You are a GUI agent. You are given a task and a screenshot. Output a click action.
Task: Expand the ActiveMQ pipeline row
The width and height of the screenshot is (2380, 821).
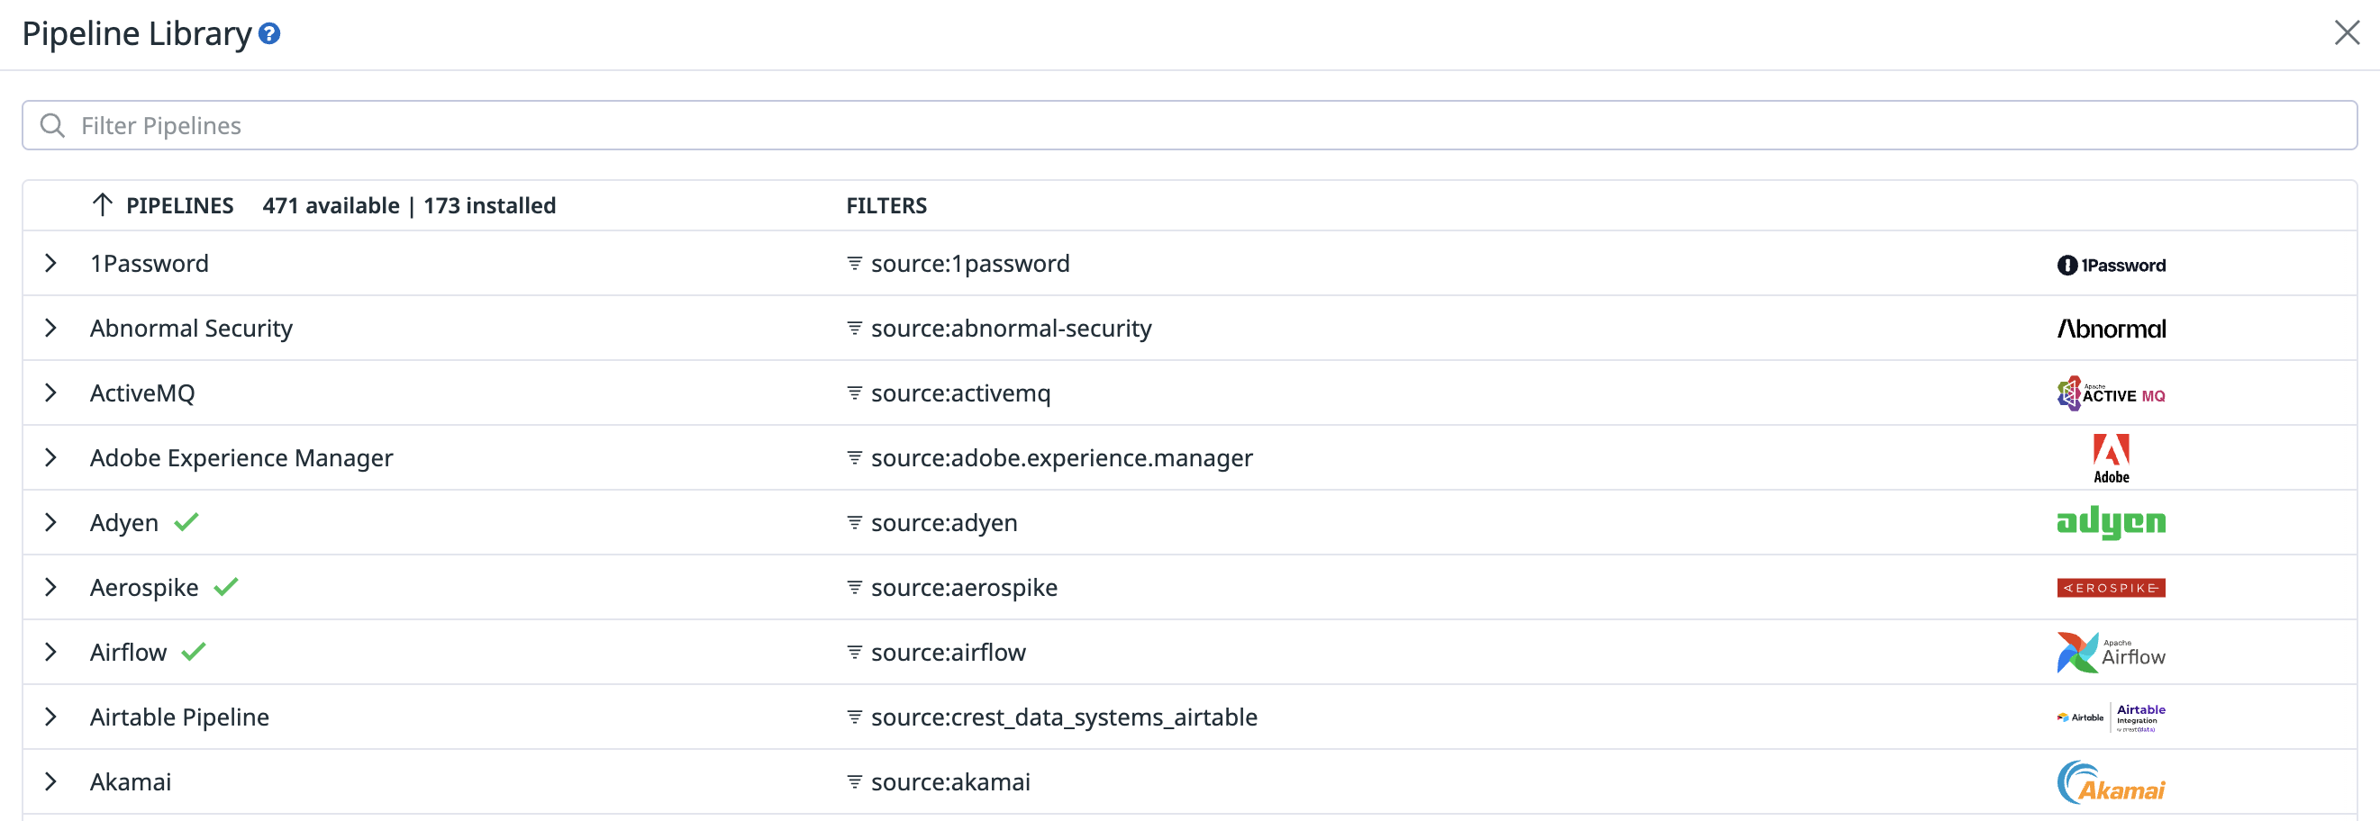(x=50, y=393)
